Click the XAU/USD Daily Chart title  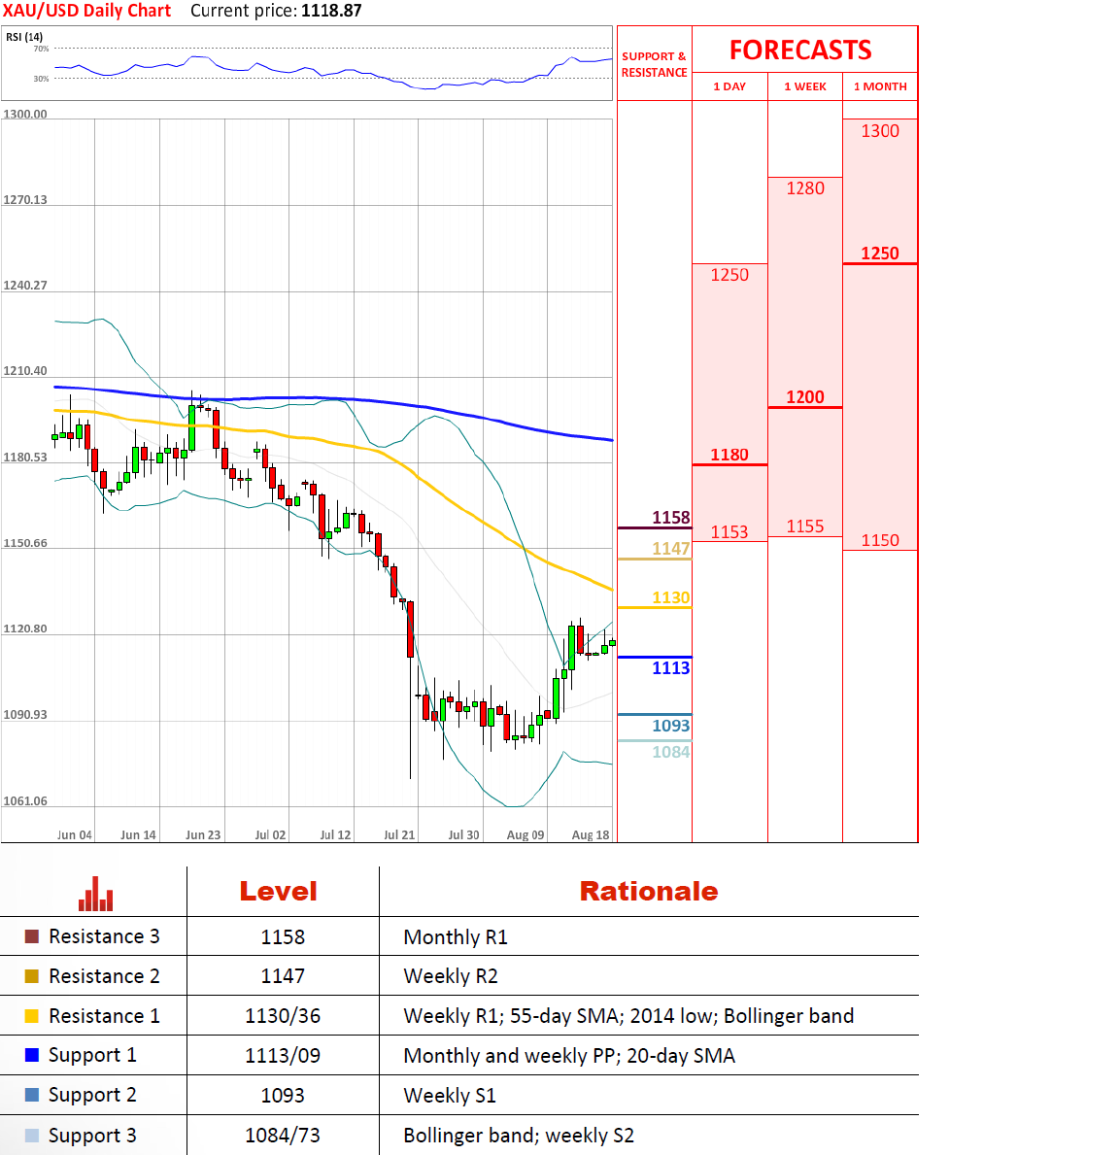pyautogui.click(x=86, y=11)
